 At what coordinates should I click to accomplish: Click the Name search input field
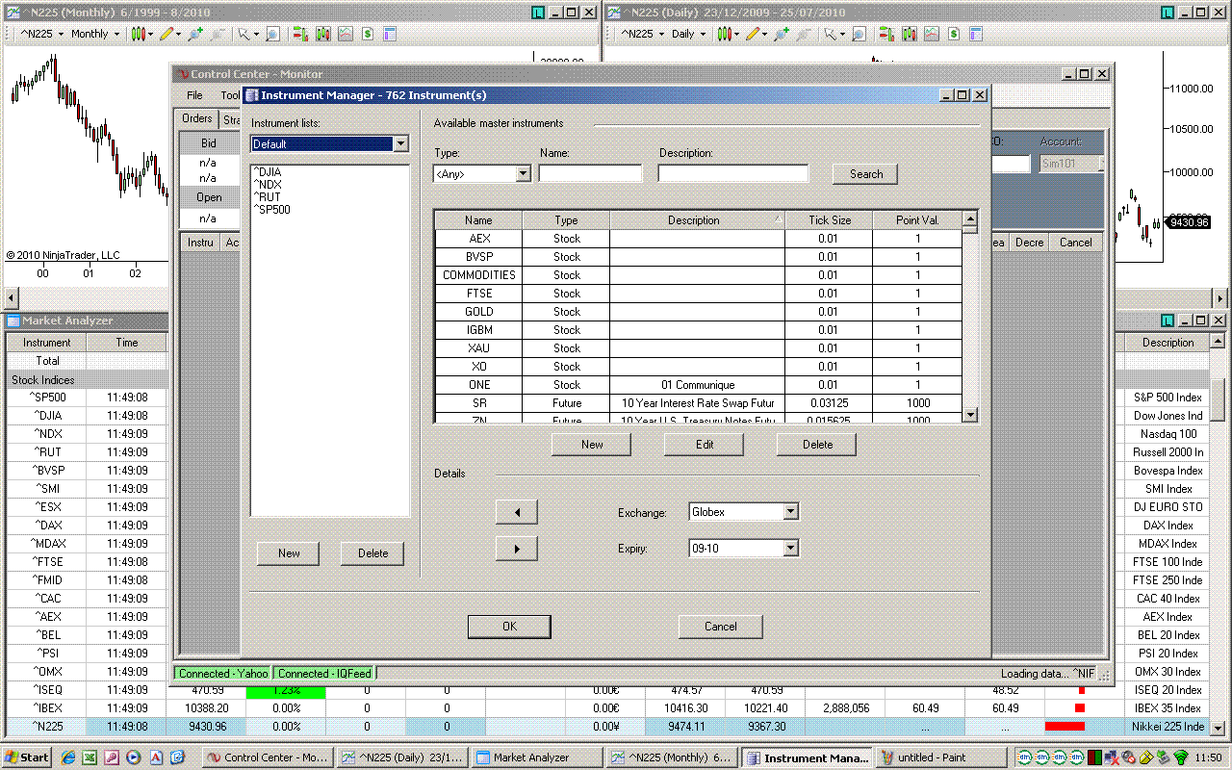tap(590, 174)
